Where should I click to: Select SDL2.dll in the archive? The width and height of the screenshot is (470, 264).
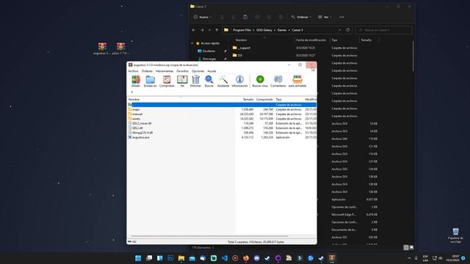click(222, 128)
